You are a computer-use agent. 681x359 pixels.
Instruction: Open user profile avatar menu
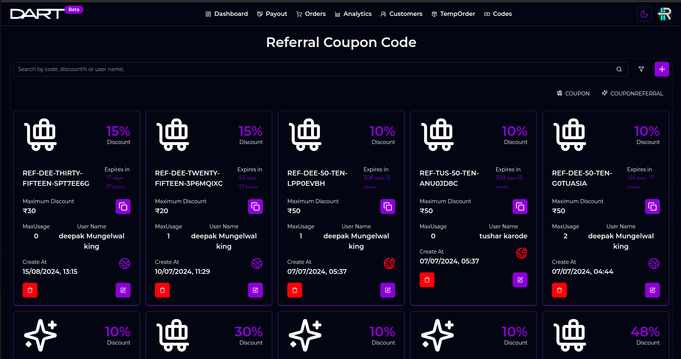click(x=665, y=14)
